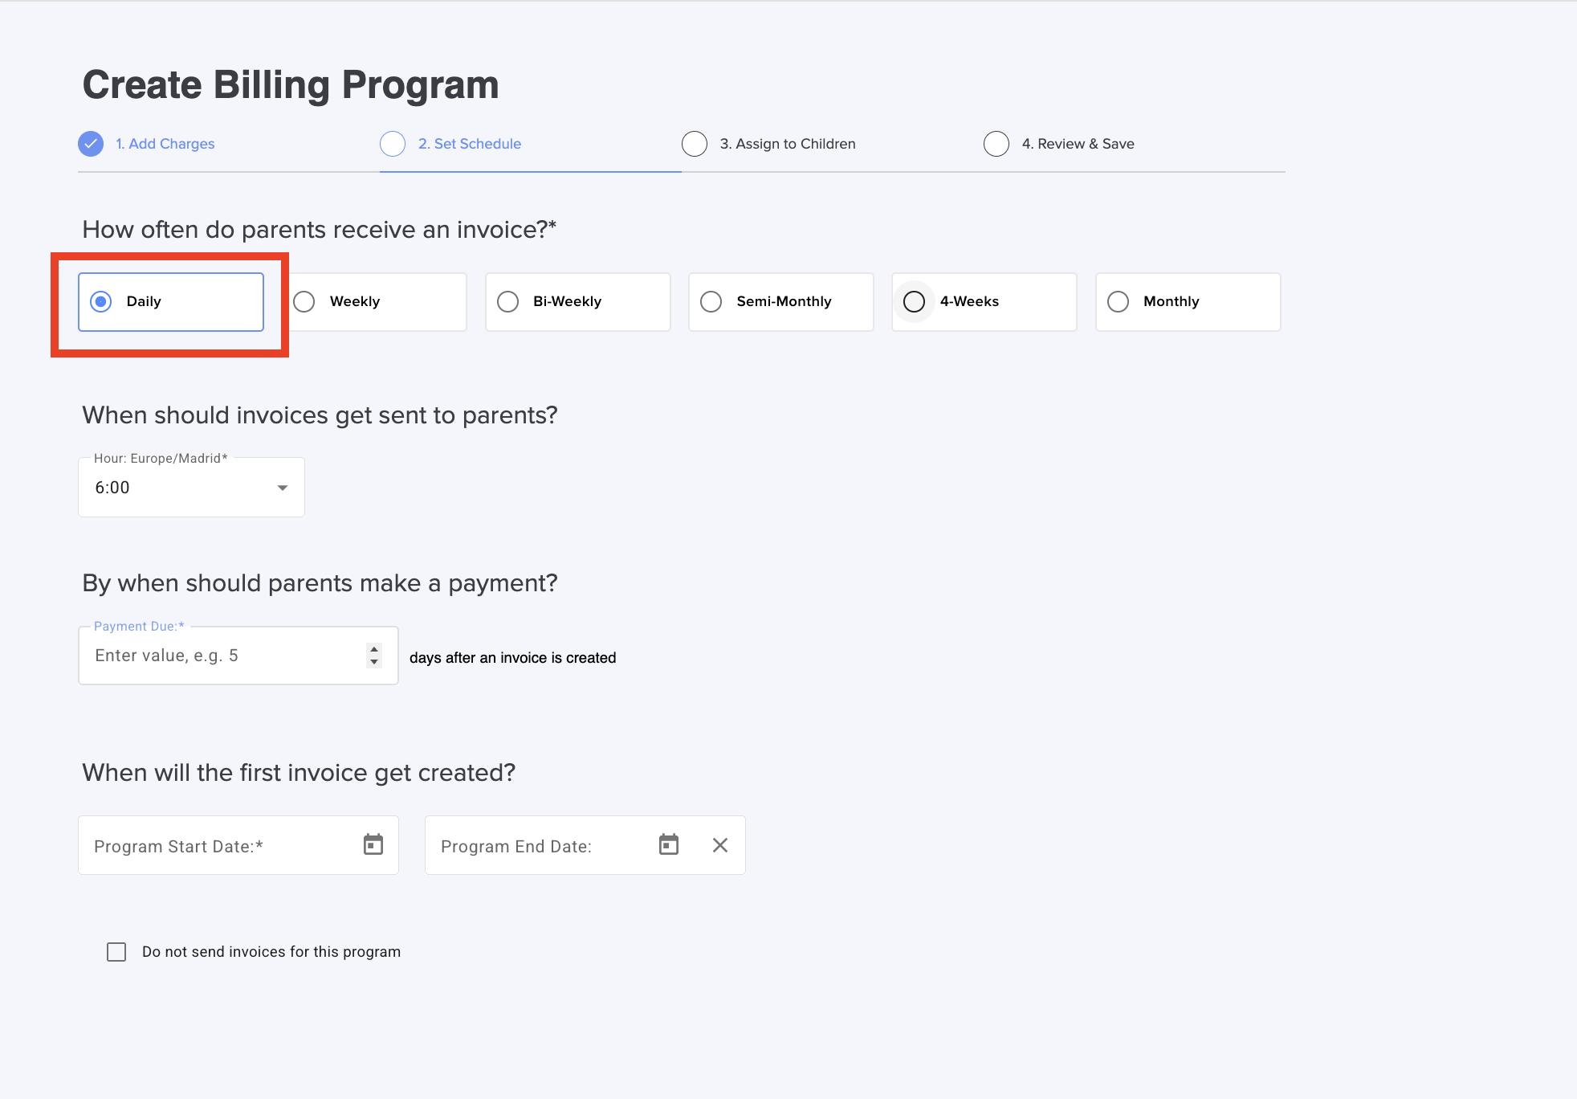
Task: Select the Daily radio option
Action: click(101, 302)
